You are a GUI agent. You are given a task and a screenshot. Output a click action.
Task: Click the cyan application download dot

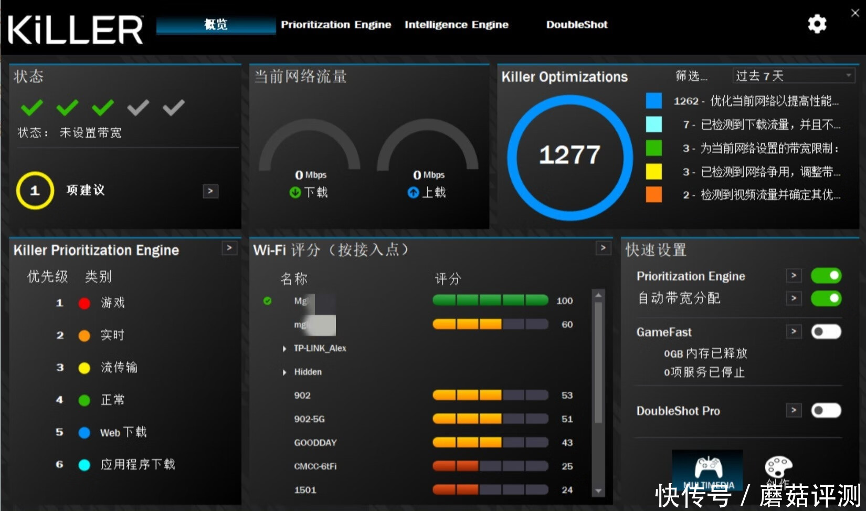pos(84,465)
